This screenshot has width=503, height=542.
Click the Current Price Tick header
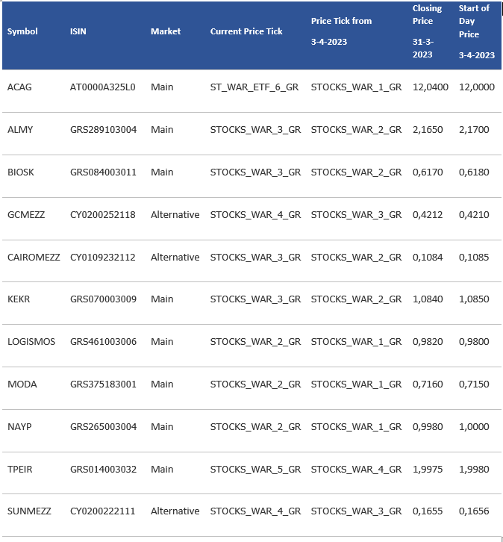pyautogui.click(x=246, y=31)
